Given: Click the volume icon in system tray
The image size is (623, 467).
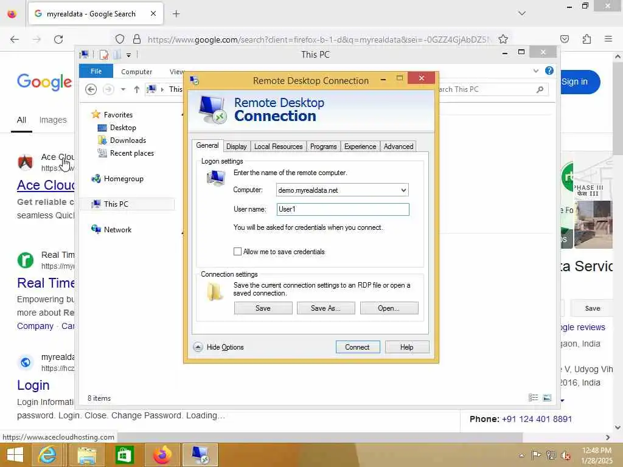Looking at the screenshot, I should coord(565,455).
